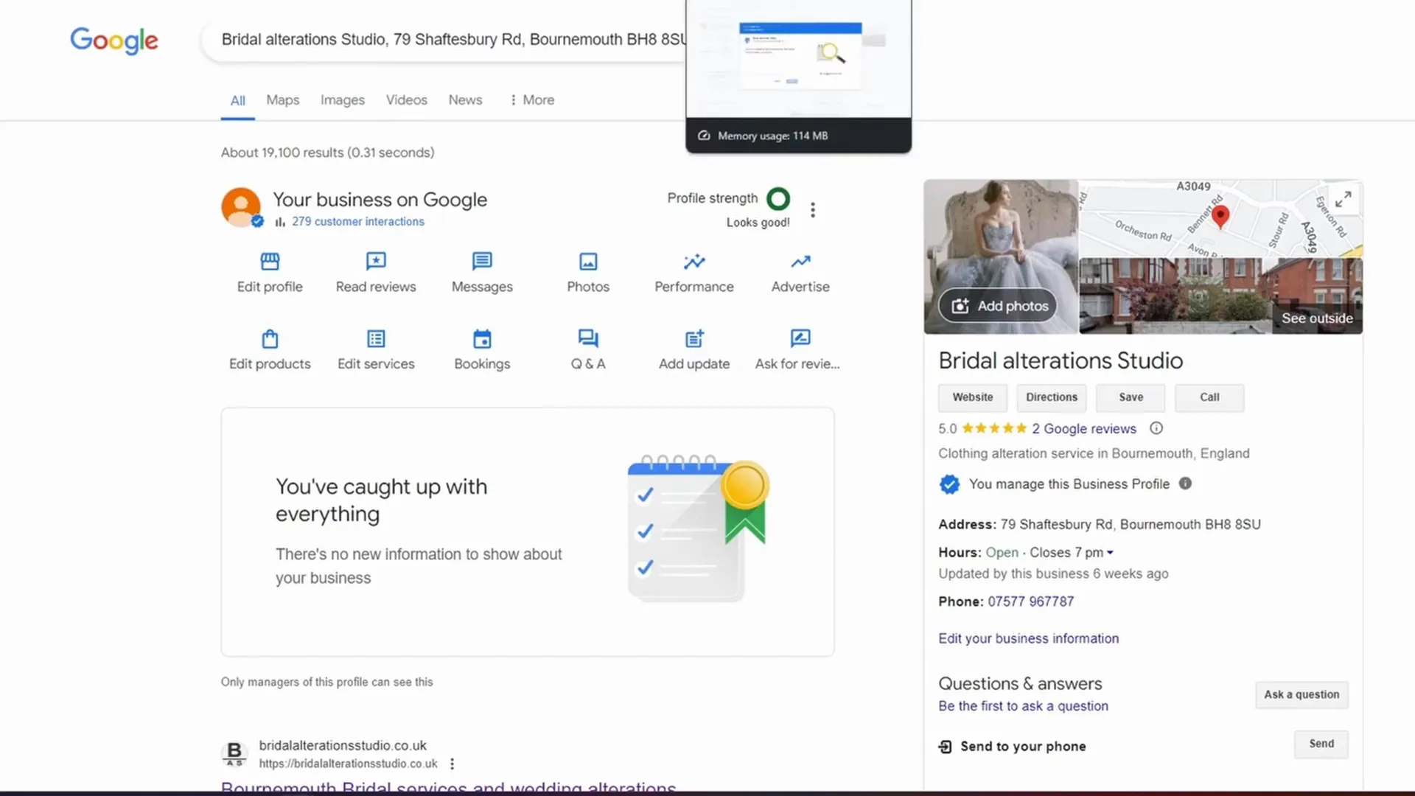Viewport: 1415px width, 796px height.
Task: Select the All search tab
Action: pos(237,101)
